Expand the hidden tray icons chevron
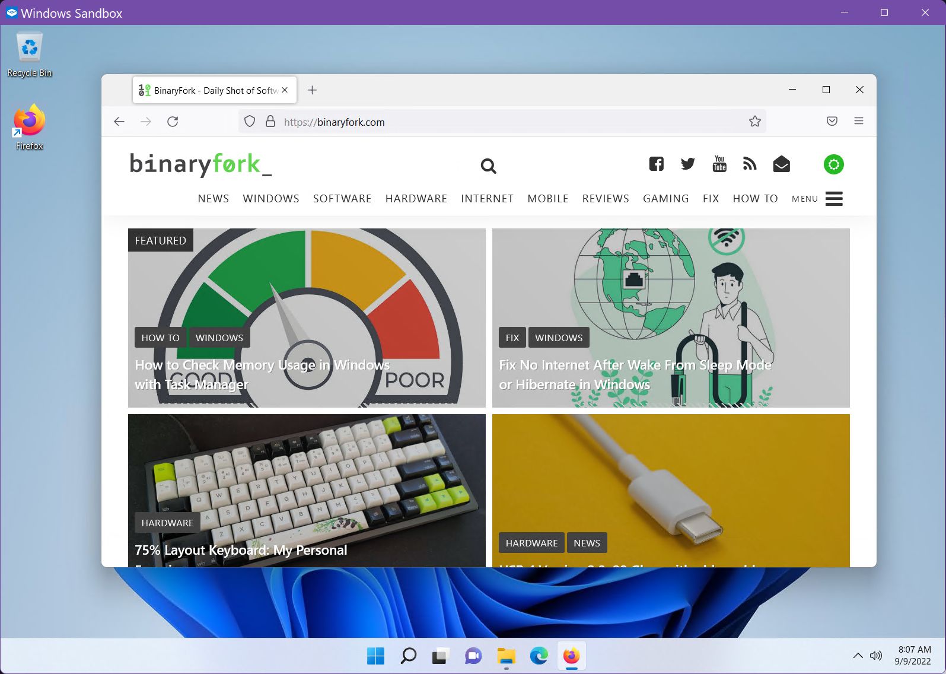 (858, 656)
